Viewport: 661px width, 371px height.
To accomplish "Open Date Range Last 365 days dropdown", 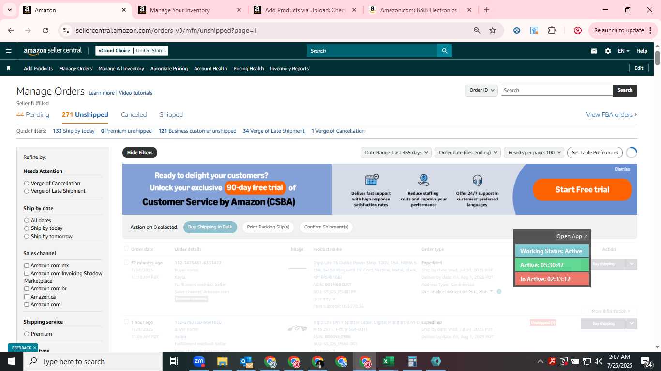I will [396, 152].
